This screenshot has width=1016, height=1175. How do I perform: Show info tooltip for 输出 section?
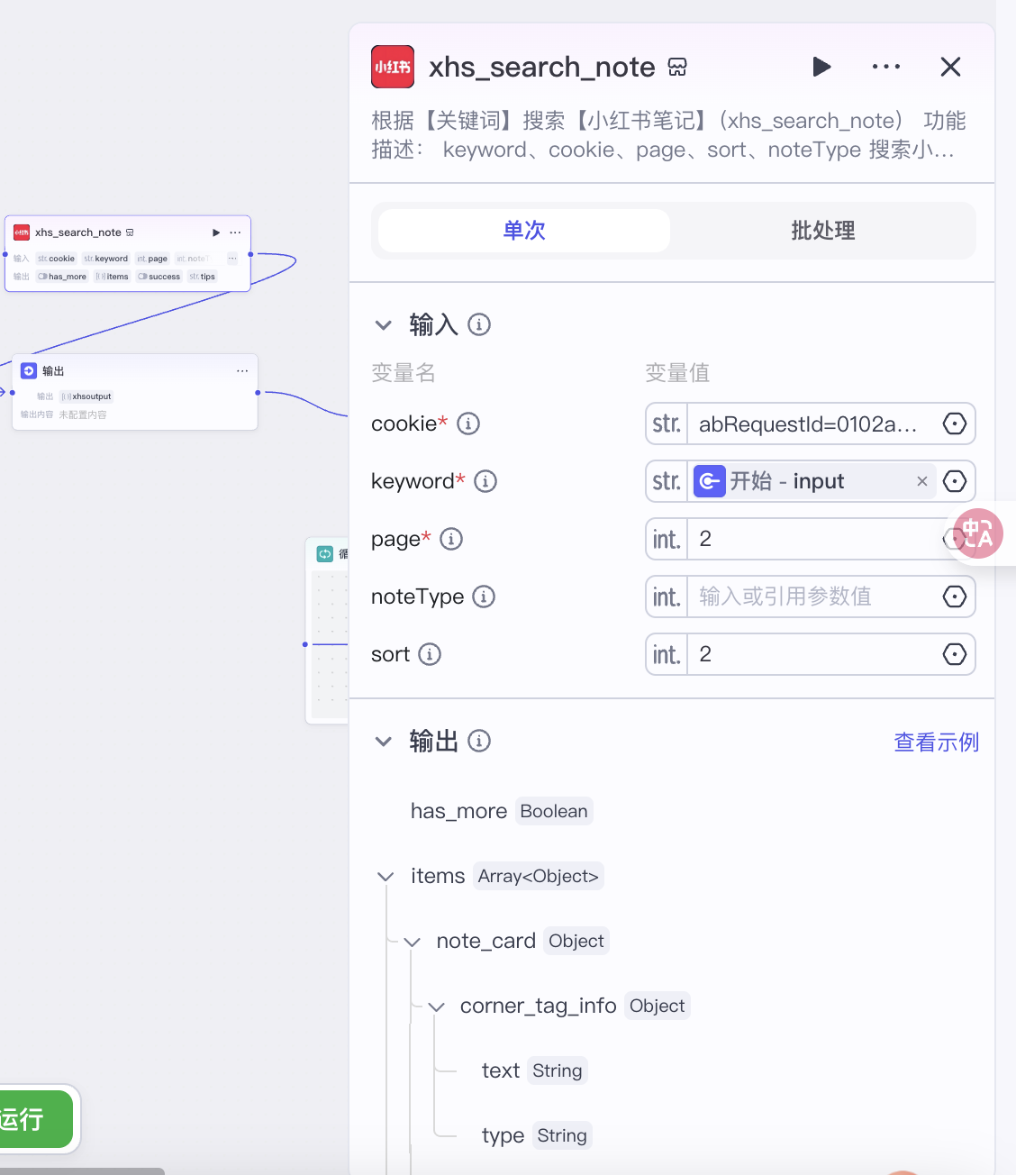coord(479,741)
